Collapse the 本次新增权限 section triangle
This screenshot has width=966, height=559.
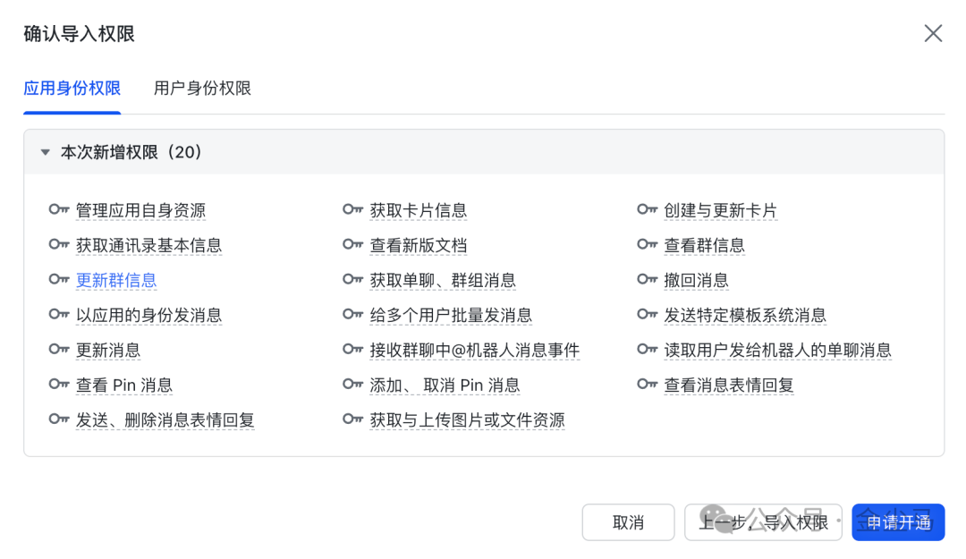[46, 153]
